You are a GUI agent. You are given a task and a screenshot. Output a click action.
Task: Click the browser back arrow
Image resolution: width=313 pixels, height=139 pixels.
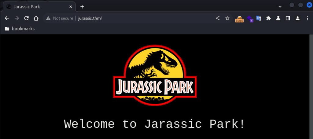coord(7,18)
